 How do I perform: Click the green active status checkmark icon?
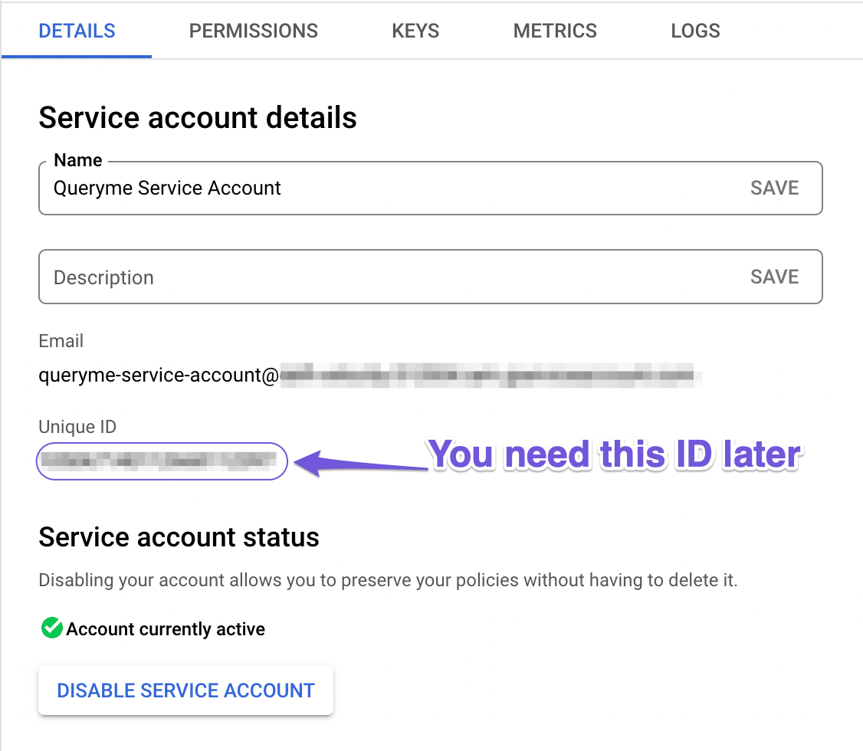click(x=51, y=629)
